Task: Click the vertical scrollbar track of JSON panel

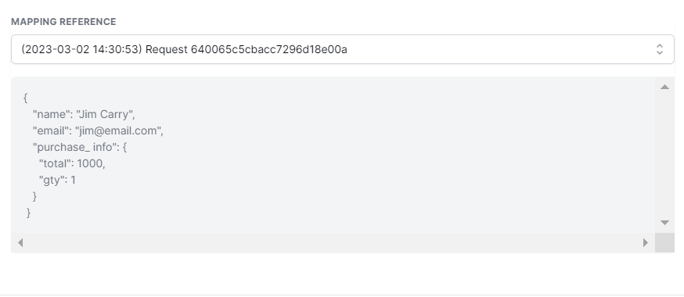Action: pyautogui.click(x=664, y=155)
